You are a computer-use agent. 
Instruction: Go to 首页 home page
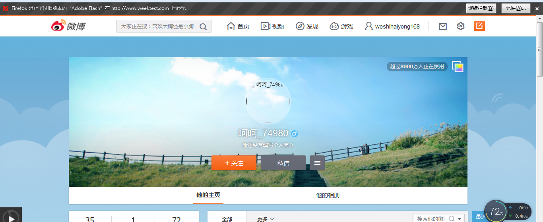point(238,26)
